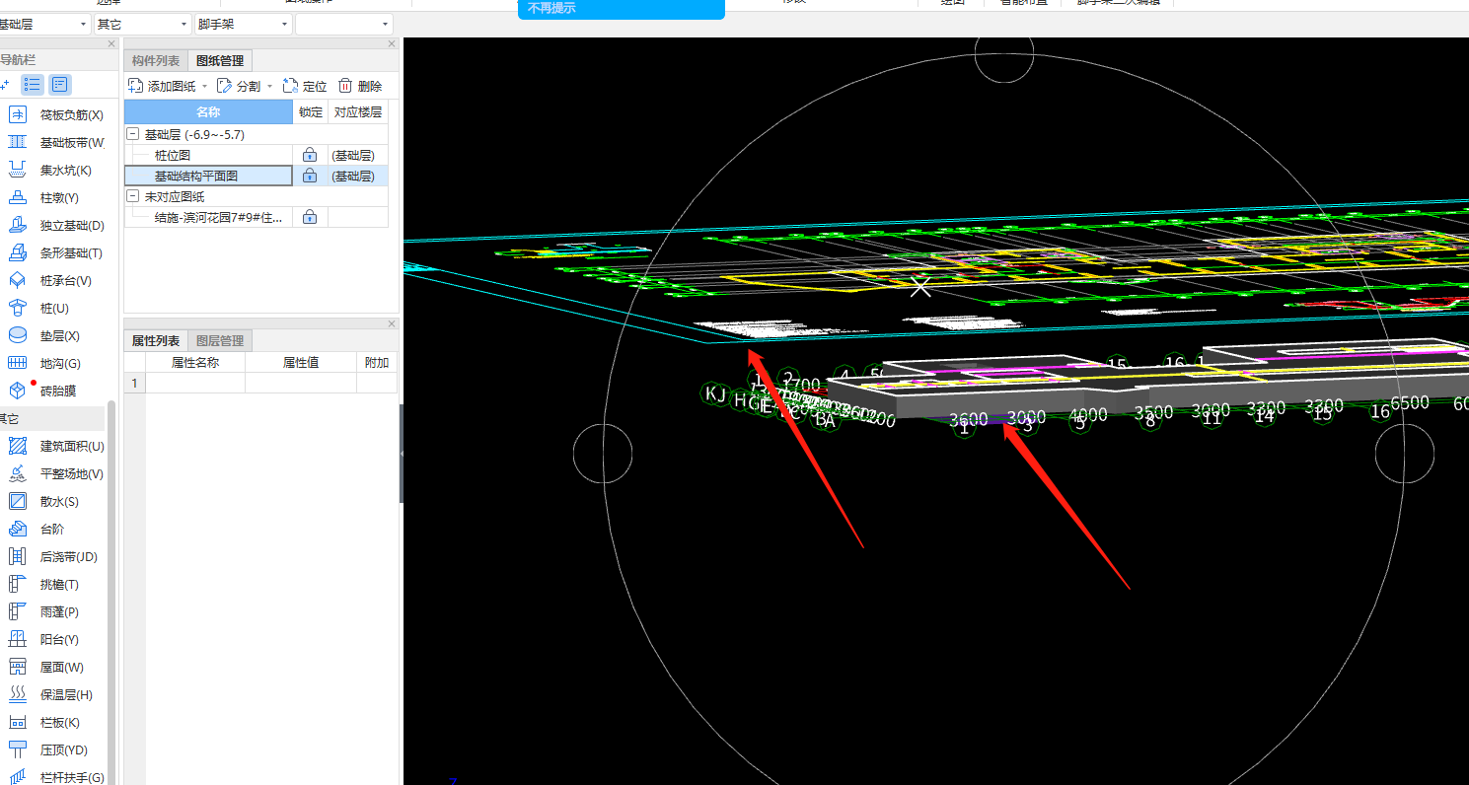
Task: Click the first property name cell
Action: [195, 383]
